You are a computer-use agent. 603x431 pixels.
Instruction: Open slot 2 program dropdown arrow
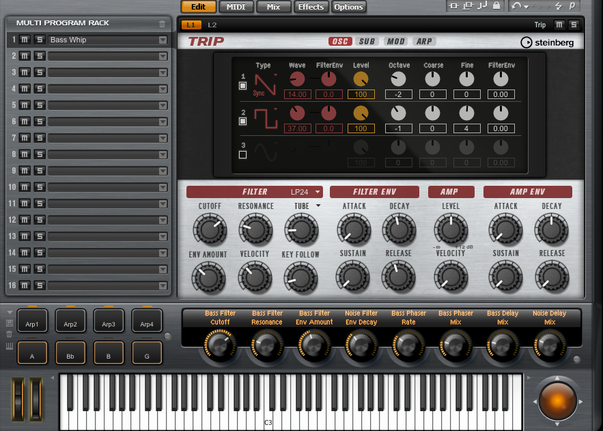point(163,57)
